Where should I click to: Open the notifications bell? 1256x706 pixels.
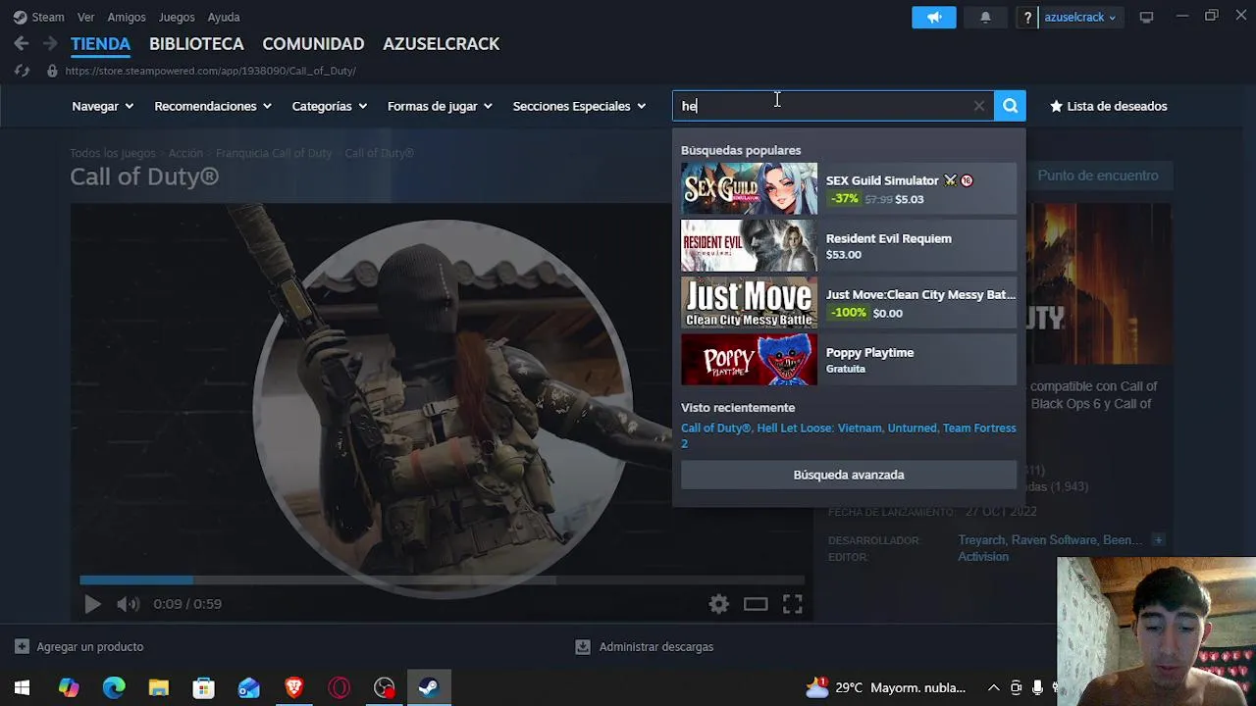(x=985, y=17)
